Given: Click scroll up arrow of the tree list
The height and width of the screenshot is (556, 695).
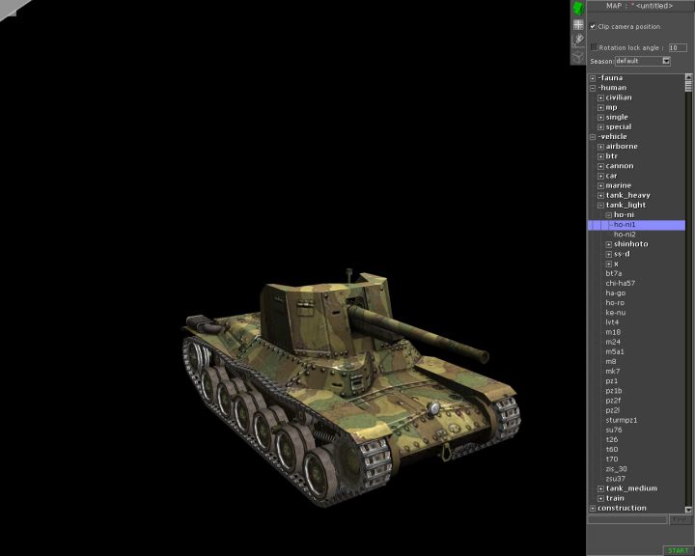Looking at the screenshot, I should pos(689,77).
